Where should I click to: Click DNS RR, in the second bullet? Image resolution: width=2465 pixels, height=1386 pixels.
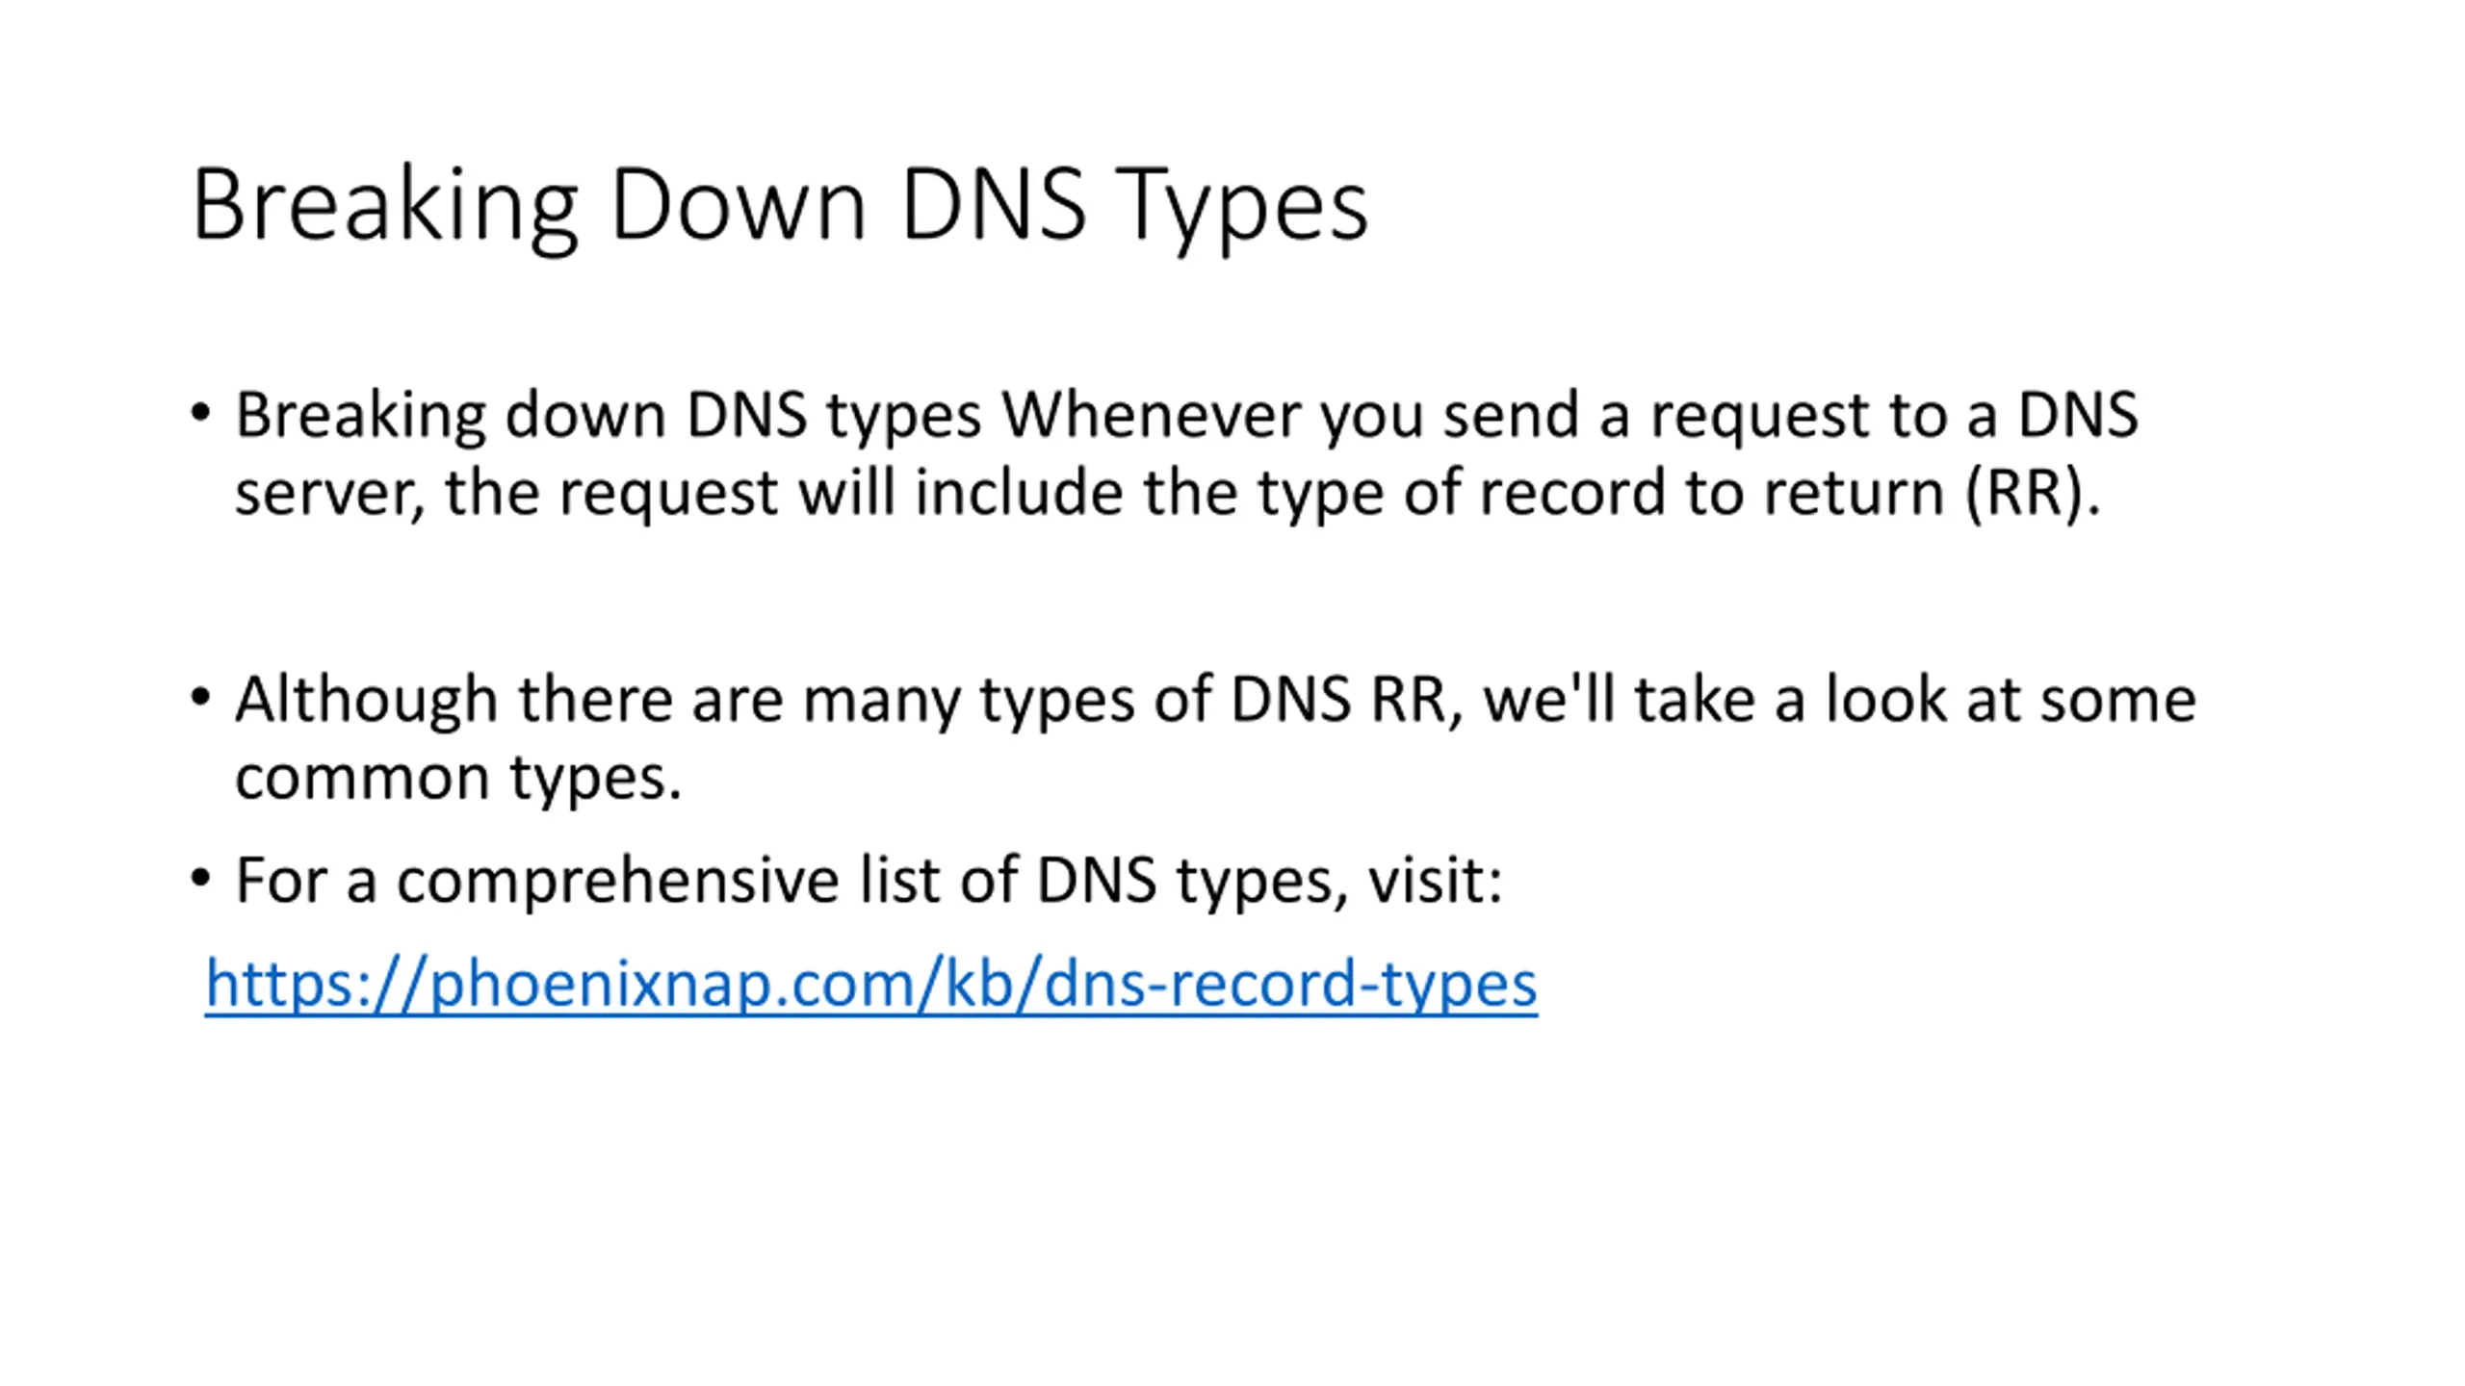coord(1347,700)
